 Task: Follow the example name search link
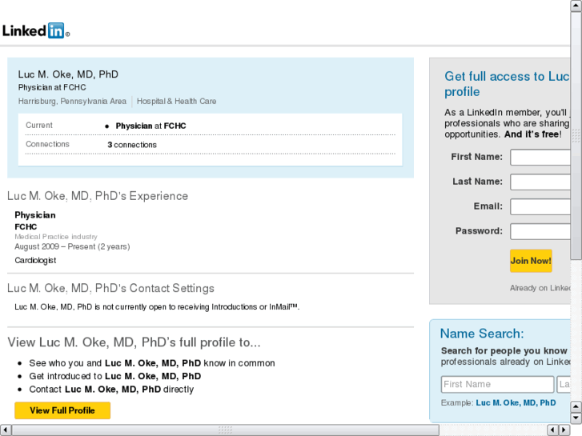516,402
